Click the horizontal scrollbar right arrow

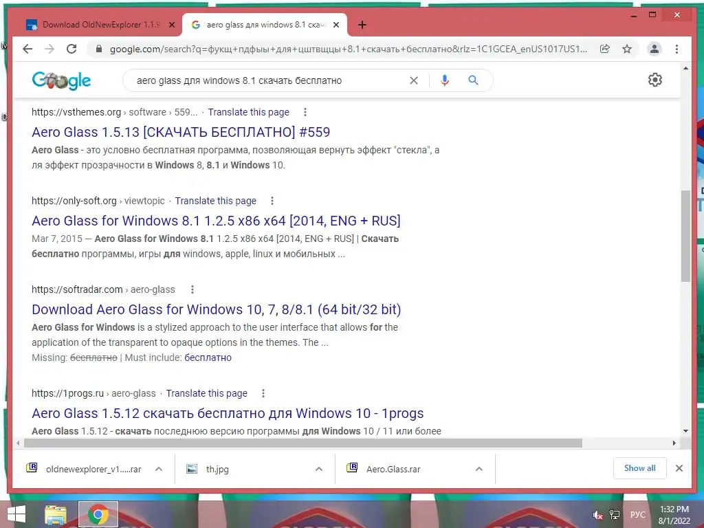click(674, 443)
